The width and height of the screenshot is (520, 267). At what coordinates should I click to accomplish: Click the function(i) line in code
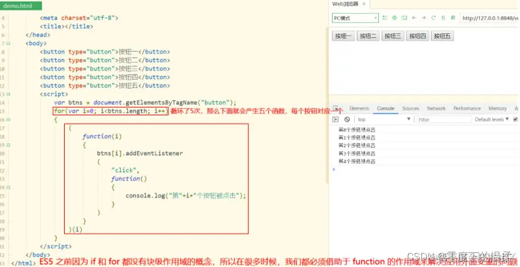point(102,136)
